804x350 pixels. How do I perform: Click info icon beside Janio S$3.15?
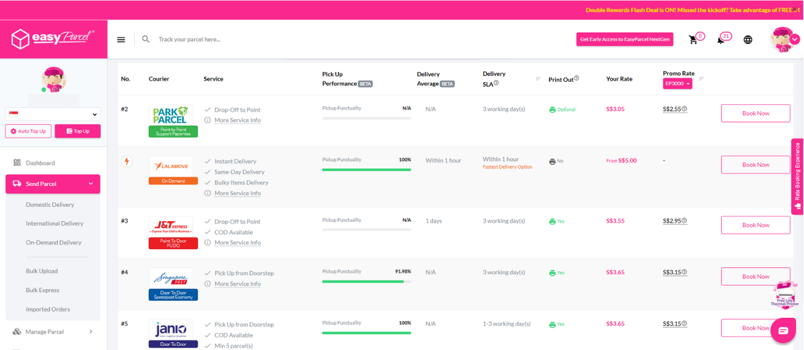pos(684,324)
